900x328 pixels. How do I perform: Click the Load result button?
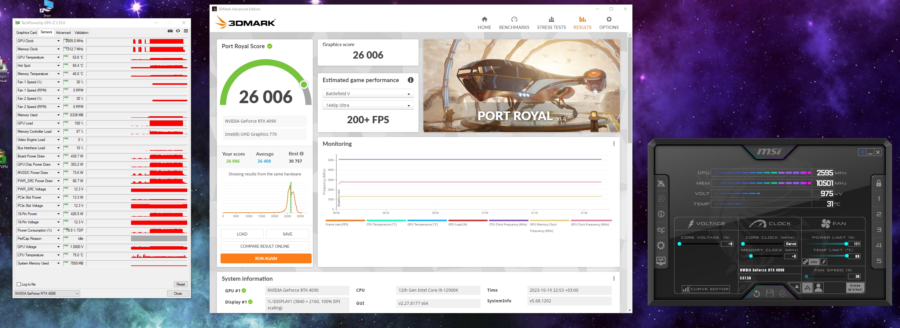[x=242, y=234]
